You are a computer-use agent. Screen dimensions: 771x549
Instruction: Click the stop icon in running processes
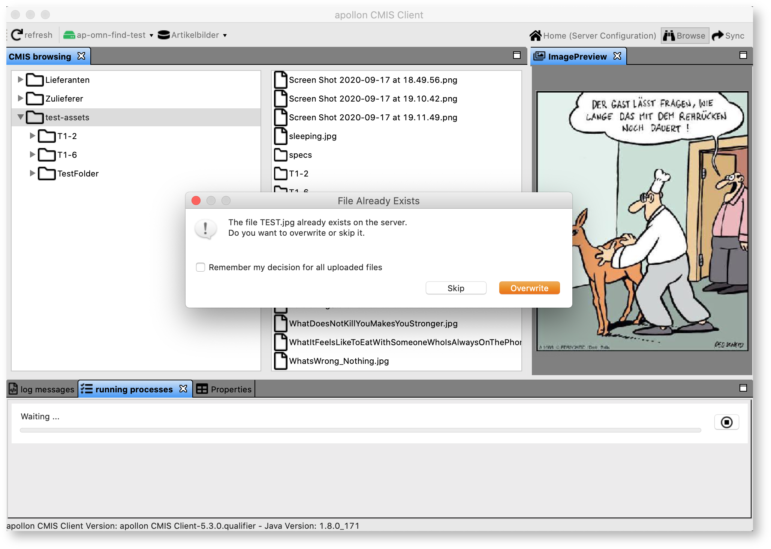(x=726, y=422)
